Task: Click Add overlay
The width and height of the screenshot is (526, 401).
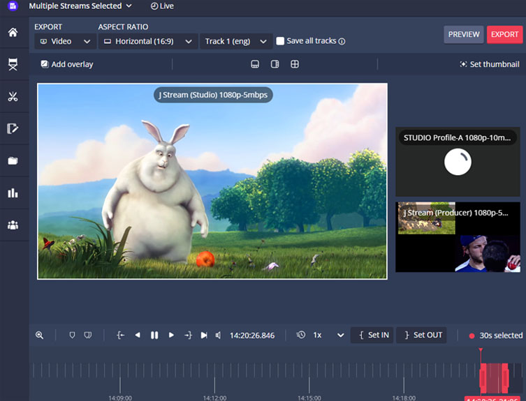Action: pyautogui.click(x=67, y=64)
